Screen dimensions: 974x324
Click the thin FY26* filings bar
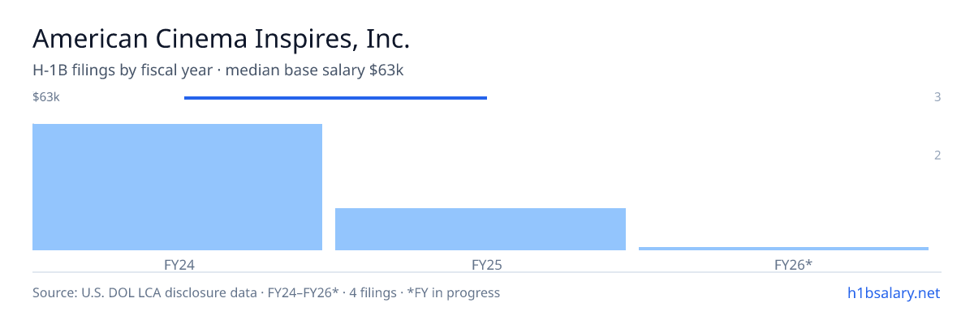tap(783, 249)
